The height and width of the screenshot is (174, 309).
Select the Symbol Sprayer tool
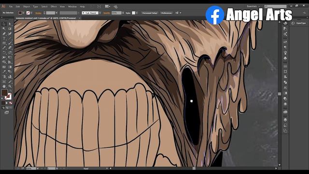[x=4, y=77]
